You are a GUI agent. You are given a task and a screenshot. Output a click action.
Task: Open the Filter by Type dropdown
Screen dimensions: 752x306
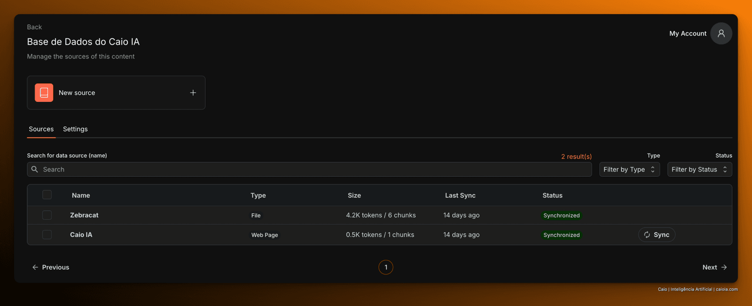click(629, 169)
